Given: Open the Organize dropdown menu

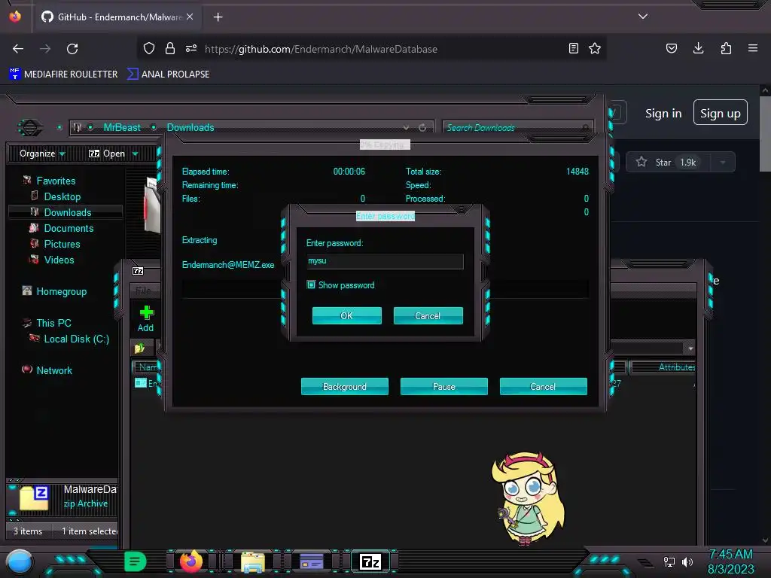Looking at the screenshot, I should pyautogui.click(x=42, y=154).
